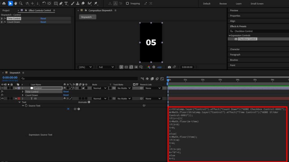Open the Home screen icon
The width and height of the screenshot is (289, 162).
[x=4, y=3]
